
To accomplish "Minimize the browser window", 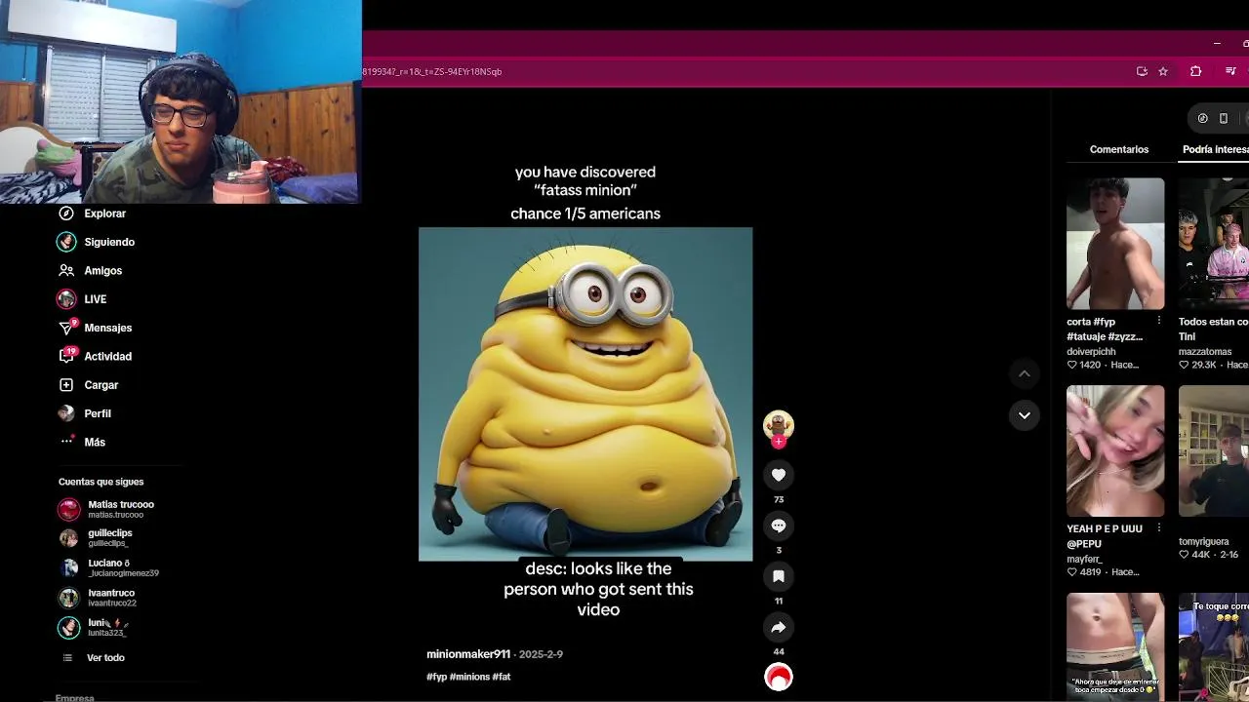I will [x=1217, y=43].
